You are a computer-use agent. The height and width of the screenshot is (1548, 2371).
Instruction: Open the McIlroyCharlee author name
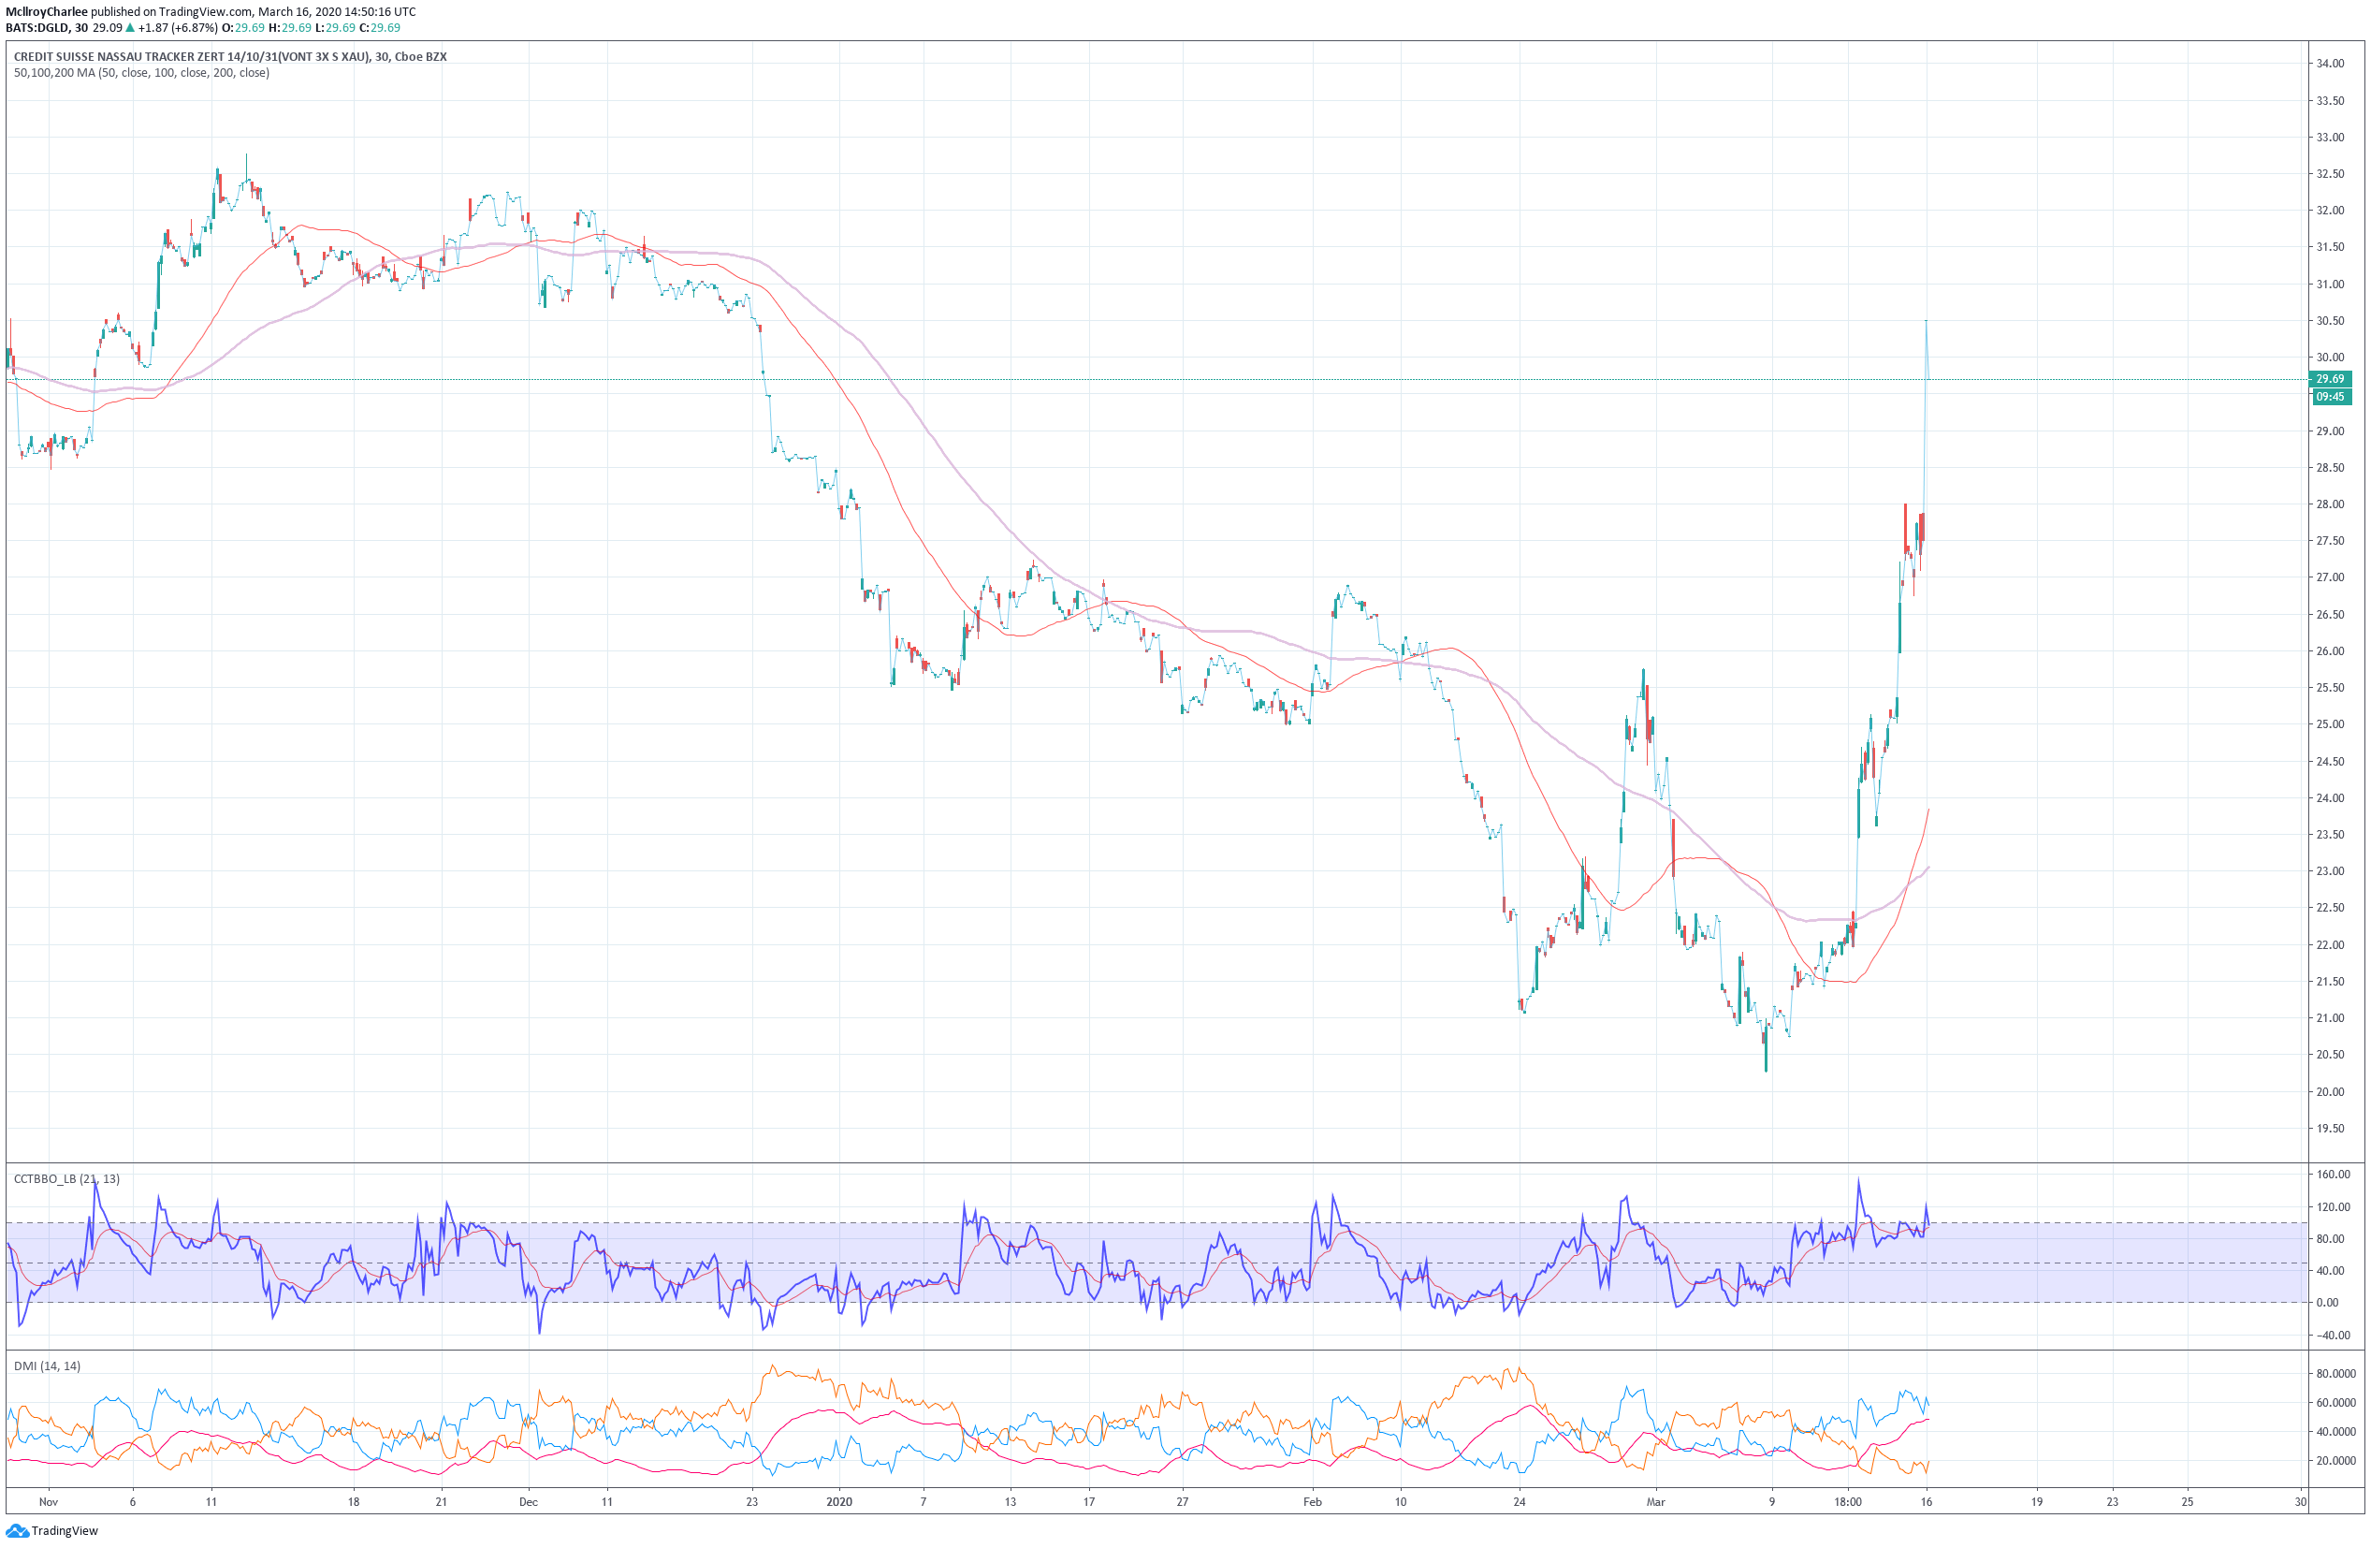pyautogui.click(x=47, y=12)
